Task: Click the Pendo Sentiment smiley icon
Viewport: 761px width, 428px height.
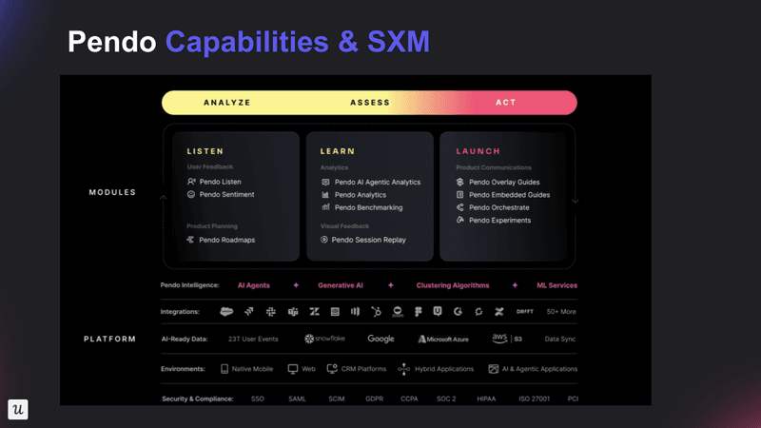Action: point(191,194)
